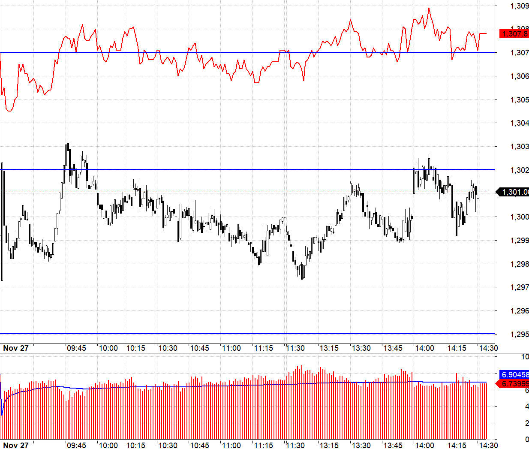
Task: Select the red 6.73999 indicator value label
Action: point(514,384)
